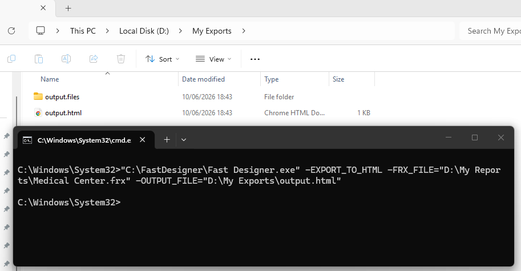This screenshot has height=271, width=521.
Task: Click the computer monitor icon in address bar
Action: (x=41, y=31)
